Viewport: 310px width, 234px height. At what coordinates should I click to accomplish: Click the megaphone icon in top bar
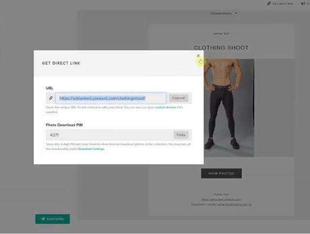point(302,3)
